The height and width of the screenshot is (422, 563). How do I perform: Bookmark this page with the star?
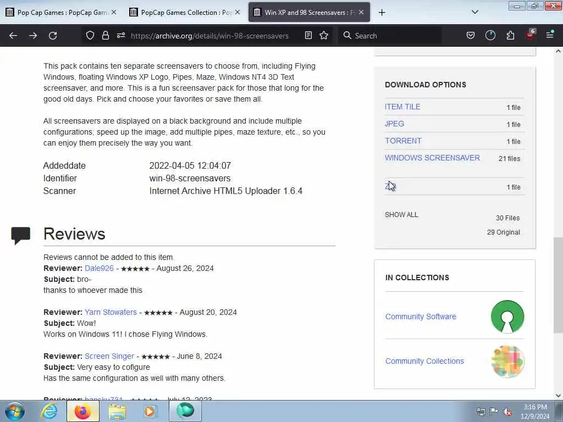[x=324, y=35]
